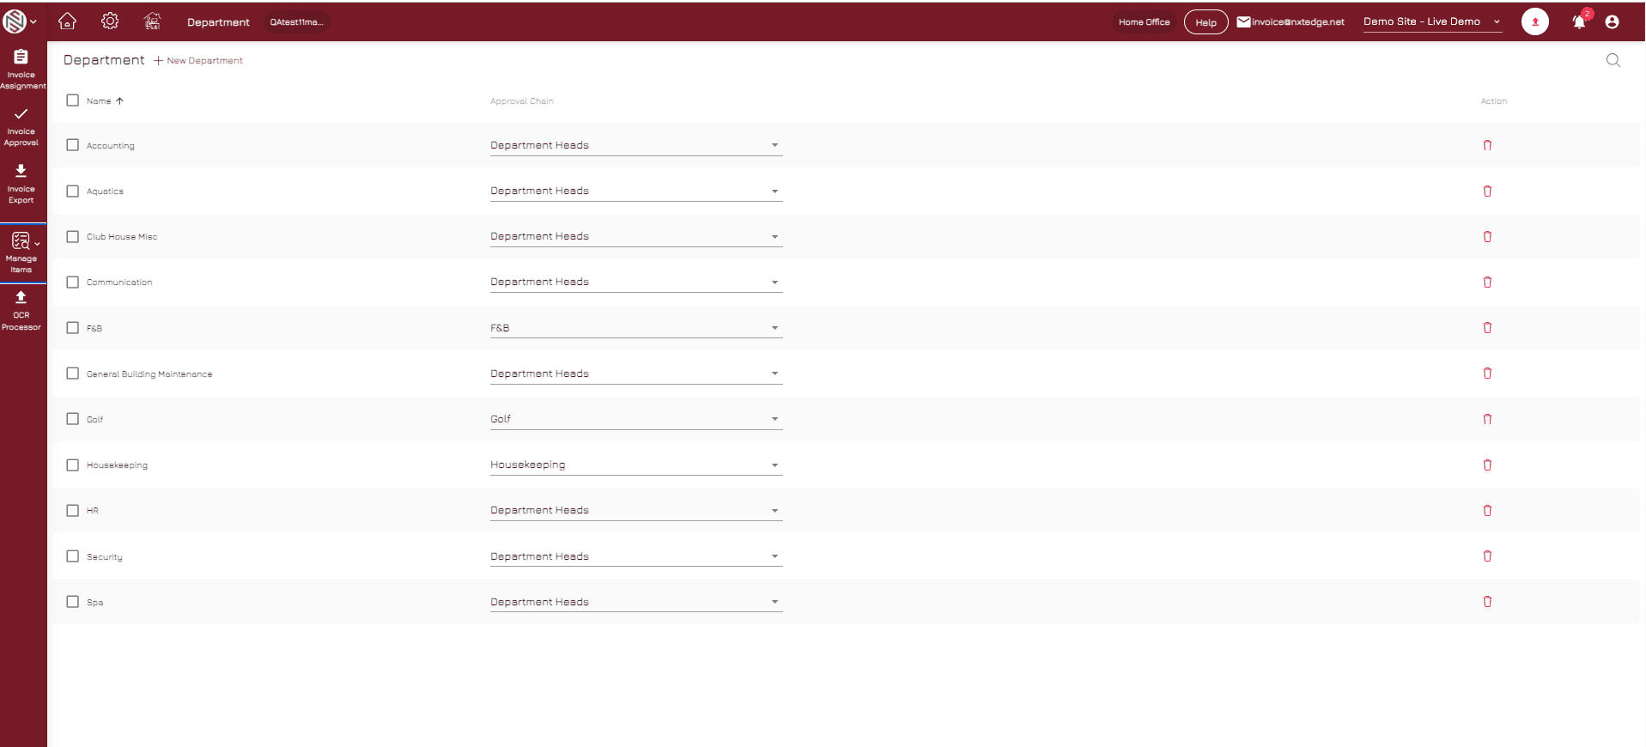The width and height of the screenshot is (1646, 747).
Task: Open the user account icon
Action: coord(1612,22)
